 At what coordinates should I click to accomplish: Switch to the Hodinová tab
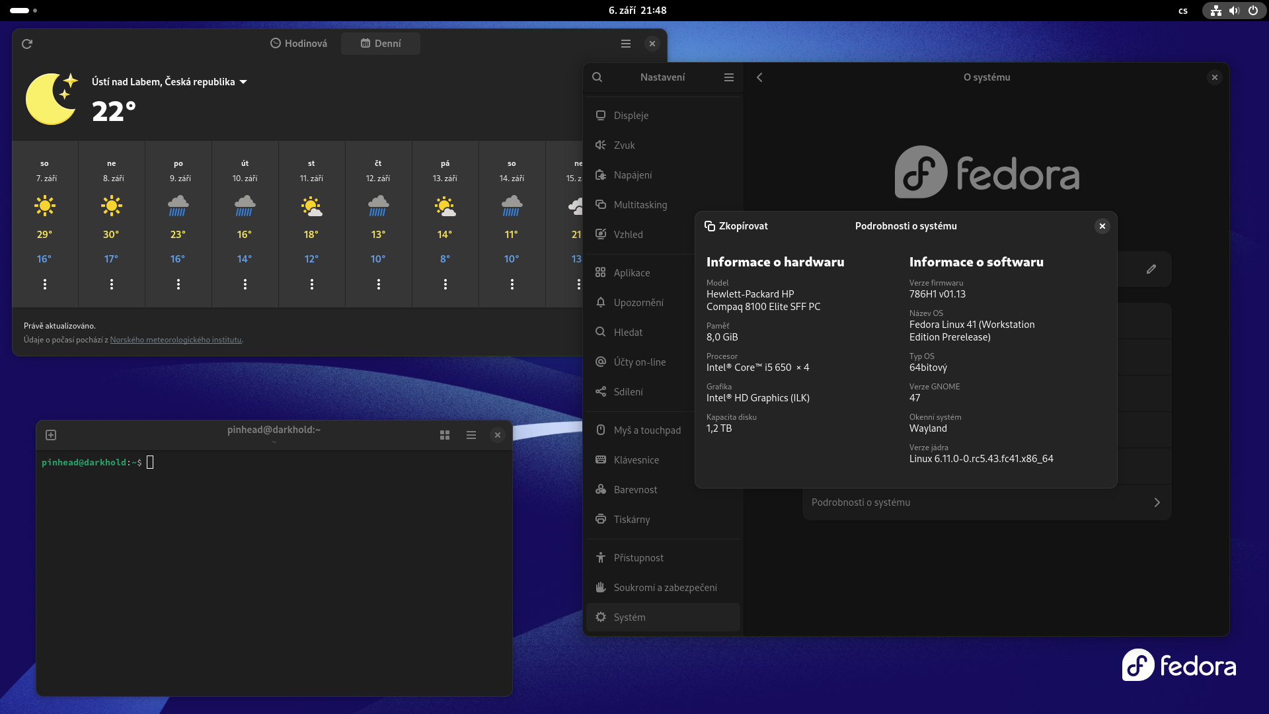[x=299, y=44]
